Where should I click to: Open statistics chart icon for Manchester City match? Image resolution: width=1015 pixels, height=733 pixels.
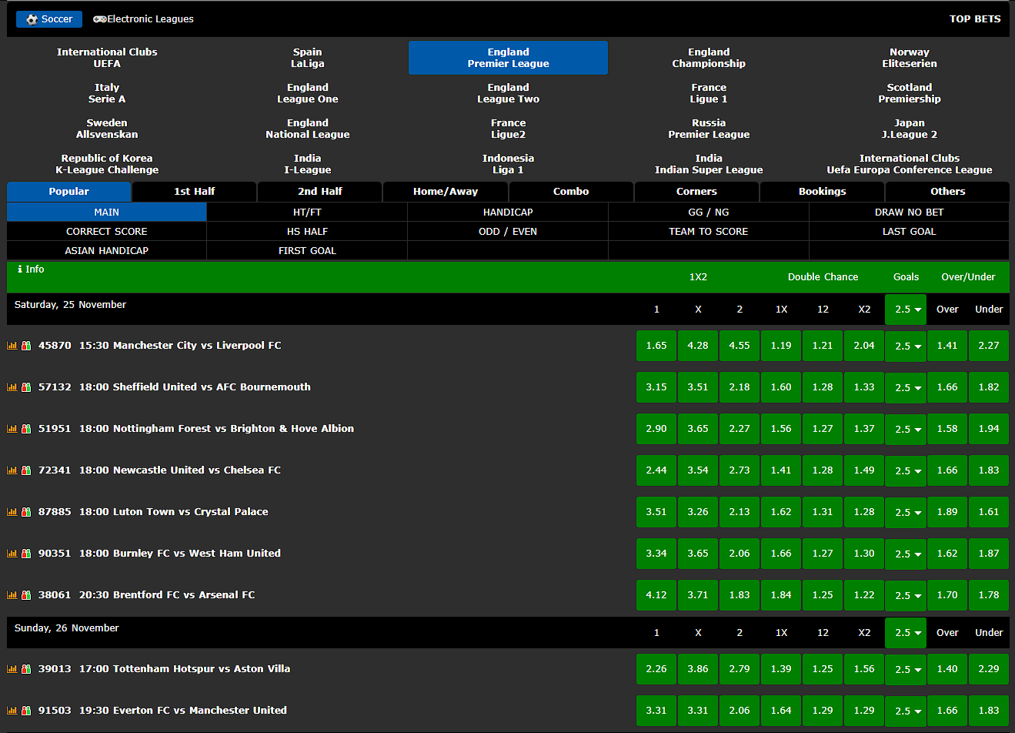(x=12, y=346)
